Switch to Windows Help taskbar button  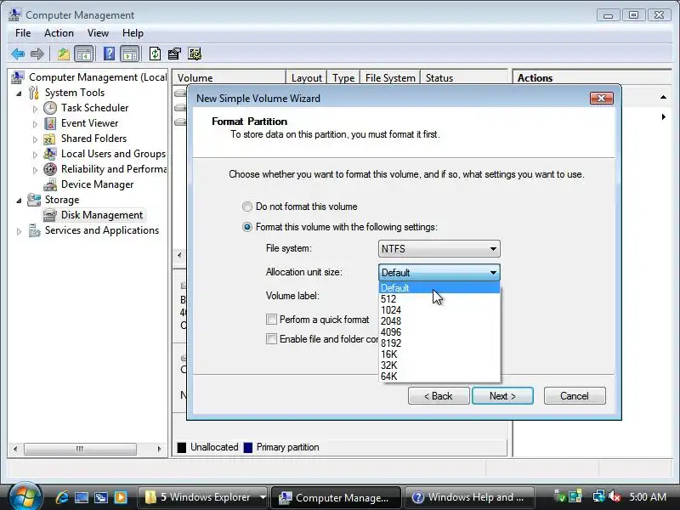469,497
